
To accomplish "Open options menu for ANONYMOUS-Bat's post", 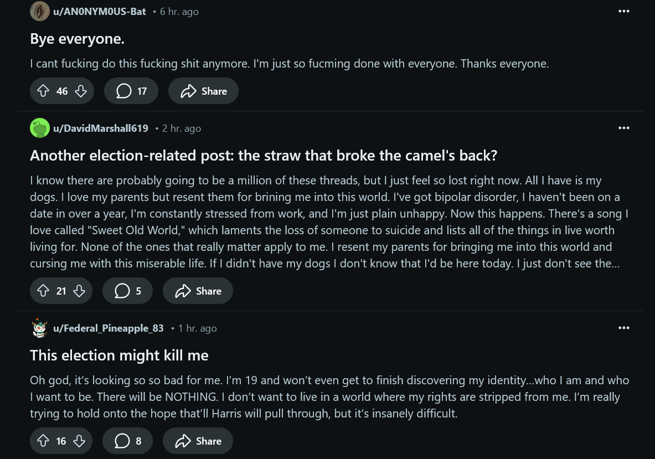I will (x=624, y=12).
